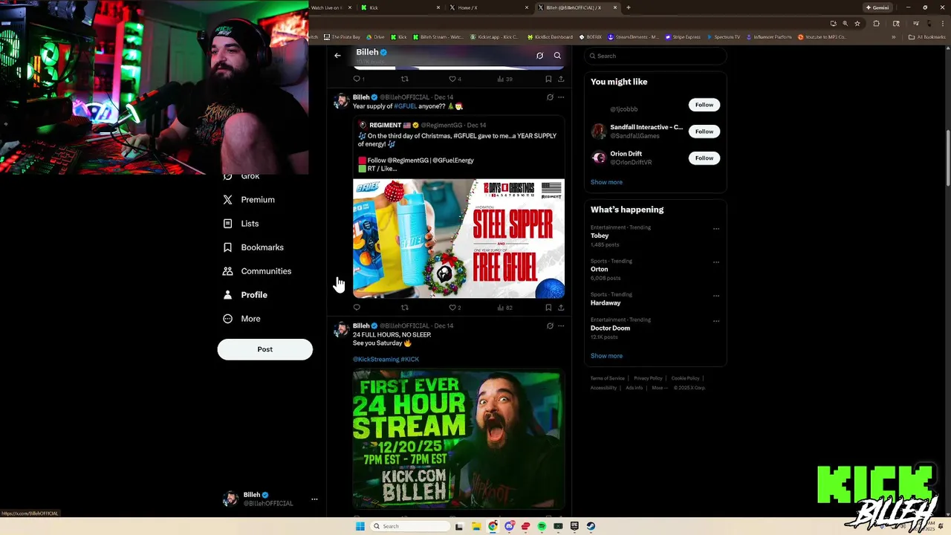
Task: Follow Sandfall Interactive
Action: click(x=704, y=132)
